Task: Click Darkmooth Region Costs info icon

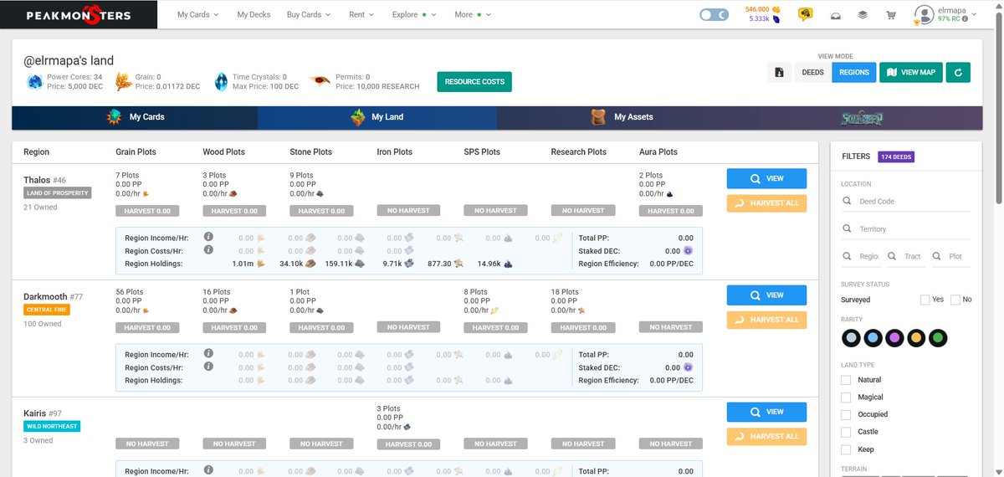Action: pos(208,366)
